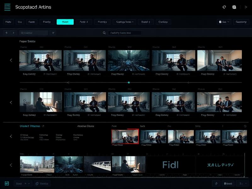Select the bridge railing clip in the timeline

97,164
